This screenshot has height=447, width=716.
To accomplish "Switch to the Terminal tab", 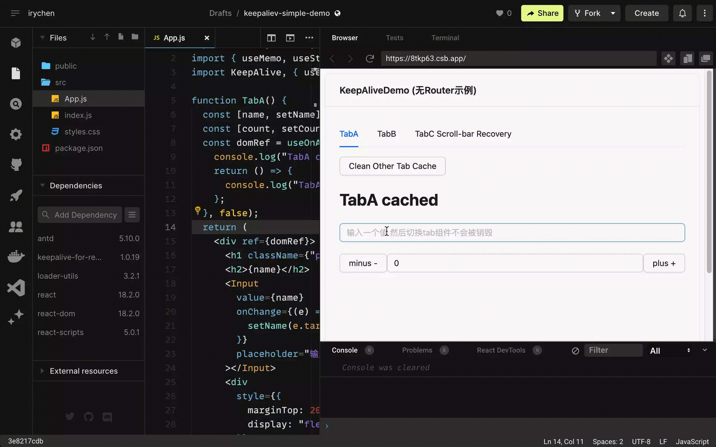I will tap(445, 38).
